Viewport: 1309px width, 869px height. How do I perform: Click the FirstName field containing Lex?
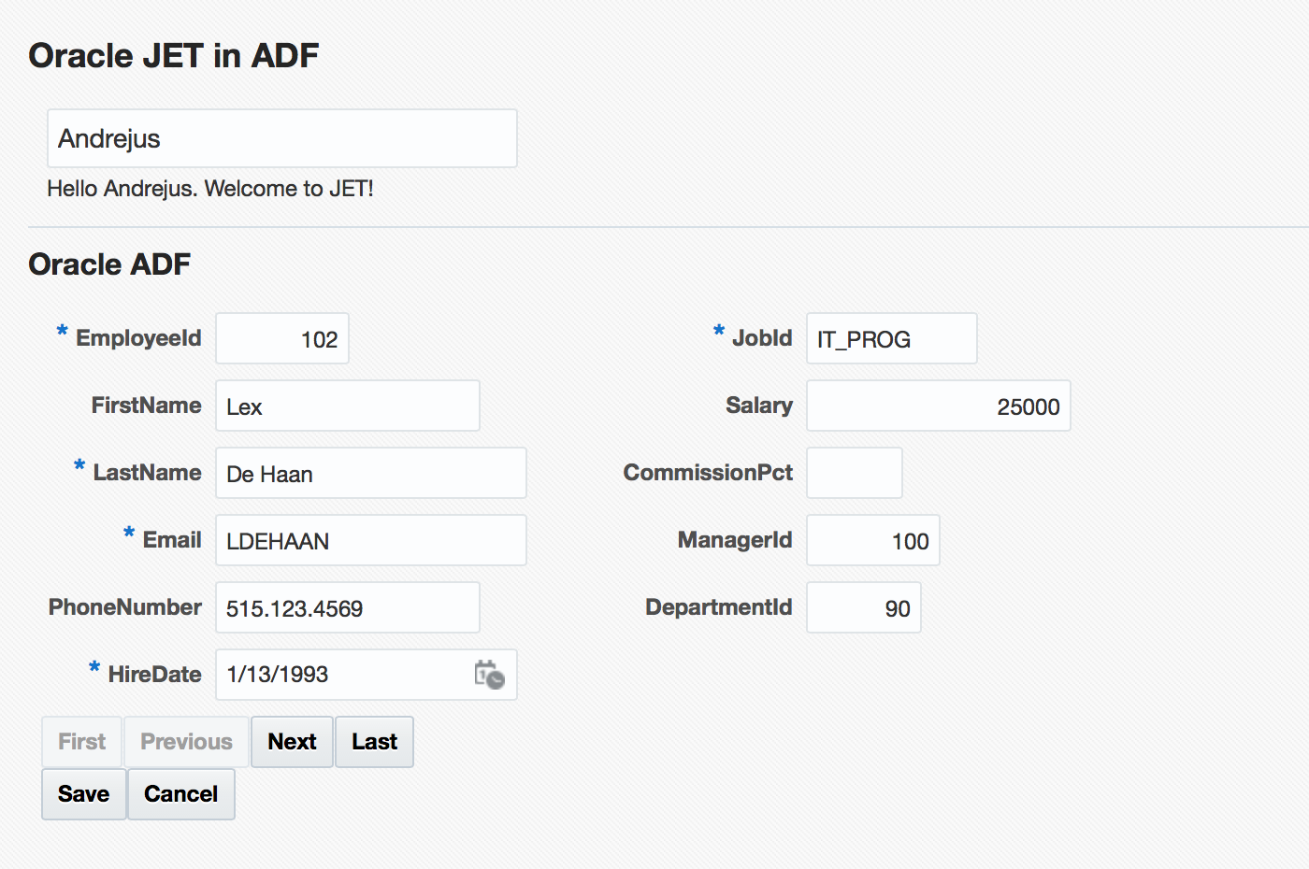click(x=347, y=406)
